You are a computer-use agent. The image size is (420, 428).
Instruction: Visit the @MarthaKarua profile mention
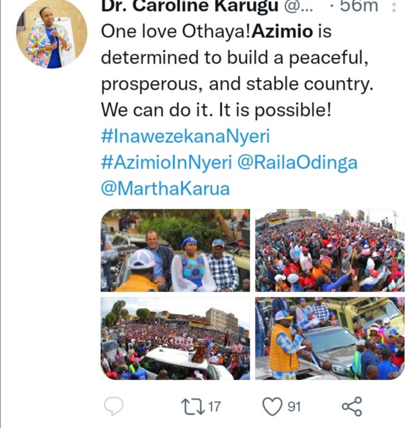(x=165, y=188)
